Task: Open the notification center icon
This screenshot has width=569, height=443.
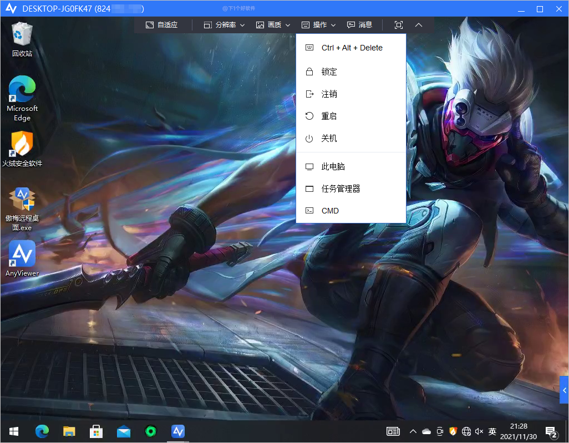Action: [551, 432]
